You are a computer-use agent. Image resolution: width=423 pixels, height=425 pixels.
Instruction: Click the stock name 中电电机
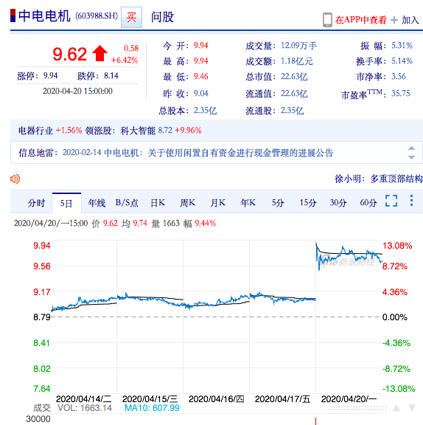[x=44, y=16]
